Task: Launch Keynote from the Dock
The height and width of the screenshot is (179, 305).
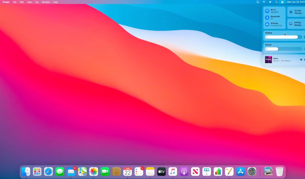Action: pyautogui.click(x=207, y=172)
